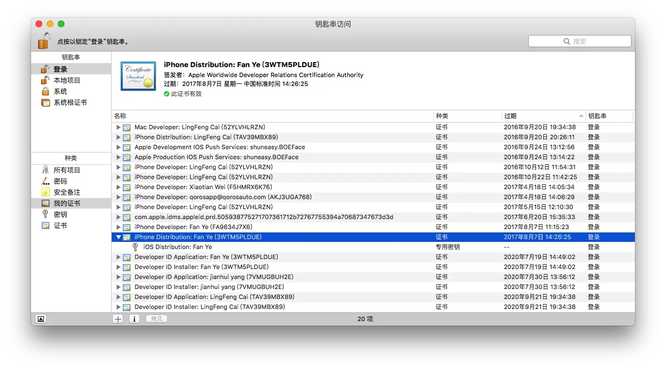Select the 本地项目 keychain

point(71,80)
